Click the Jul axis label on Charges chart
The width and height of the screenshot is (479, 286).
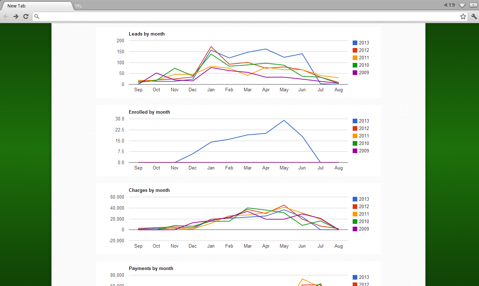click(x=321, y=246)
